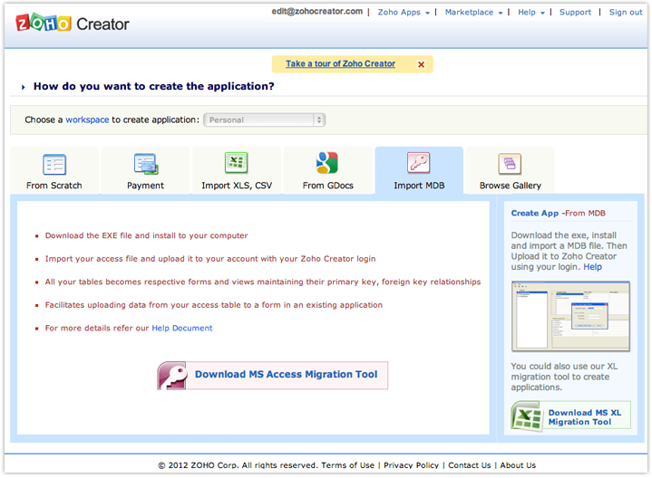Click the From Scratch form icon
Viewport: 652px width, 478px height.
(x=54, y=165)
